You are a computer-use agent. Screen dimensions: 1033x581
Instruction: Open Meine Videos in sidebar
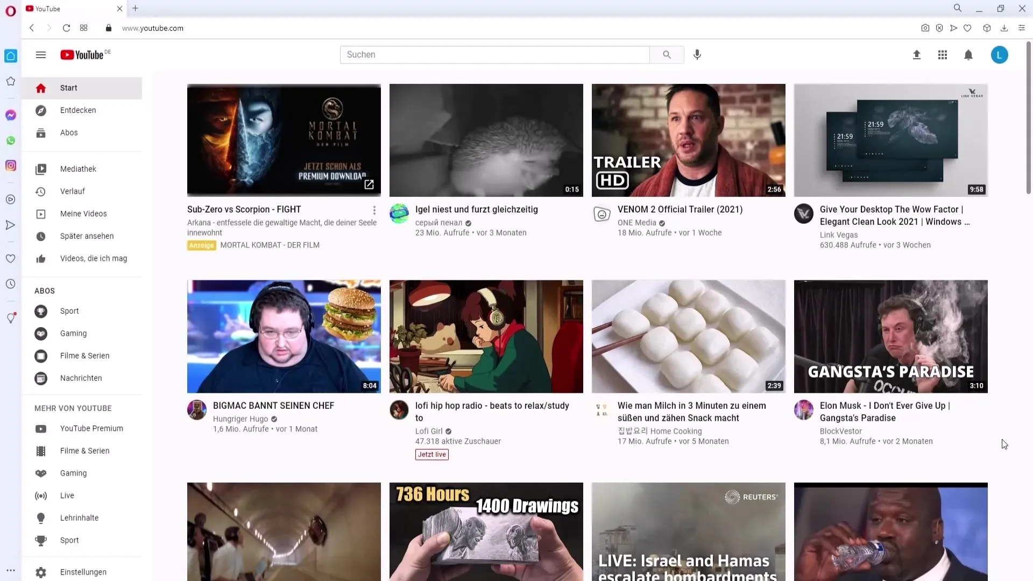click(82, 214)
